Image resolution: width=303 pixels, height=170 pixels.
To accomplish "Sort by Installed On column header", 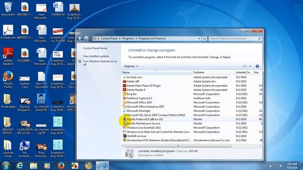I will point(243,72).
